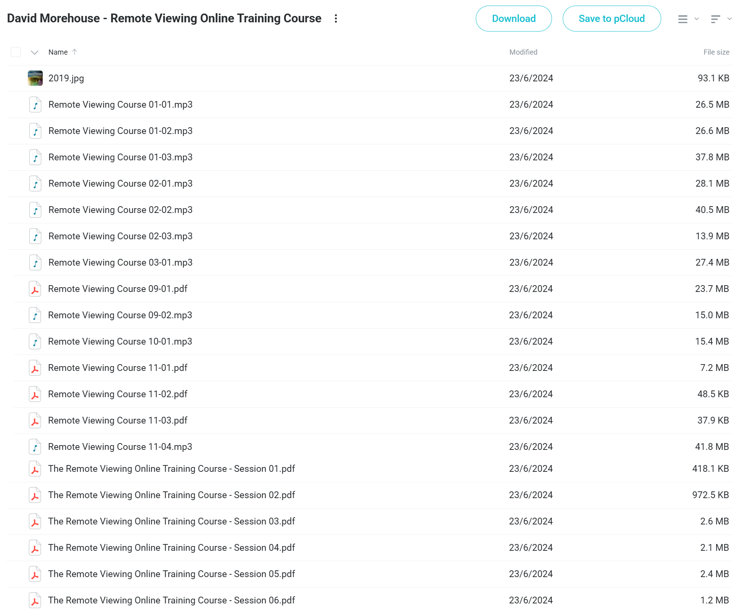This screenshot has height=613, width=739.
Task: Click audio icon of Course 02-03.mp3
Action: (35, 236)
